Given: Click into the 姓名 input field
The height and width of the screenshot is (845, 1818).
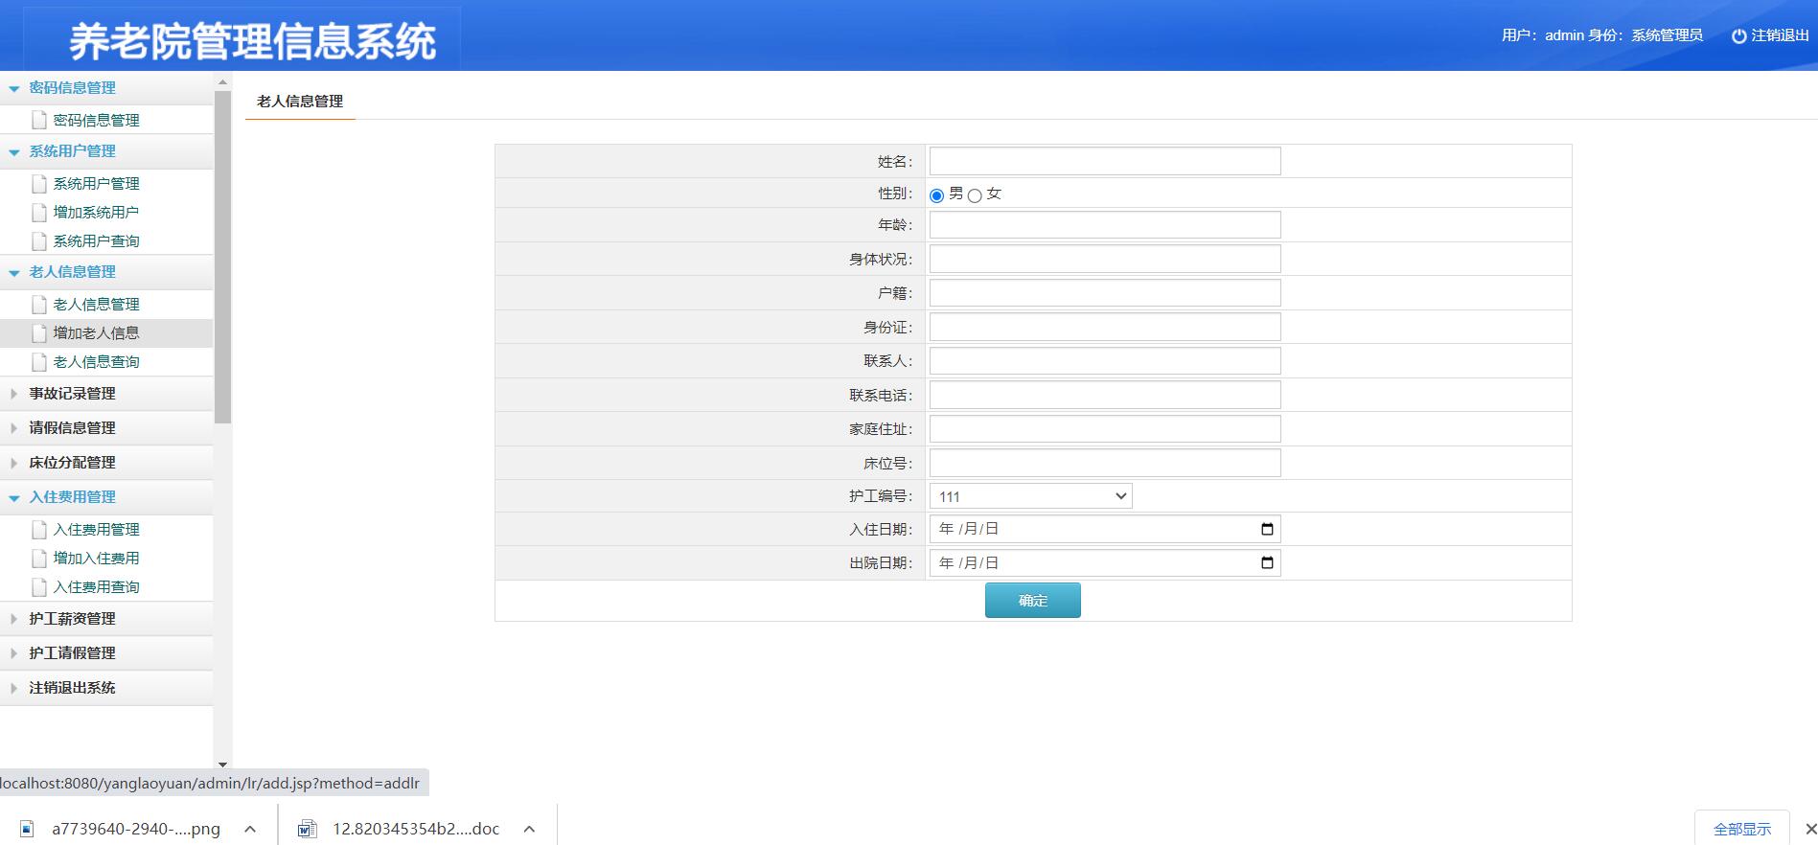Looking at the screenshot, I should tap(1105, 161).
